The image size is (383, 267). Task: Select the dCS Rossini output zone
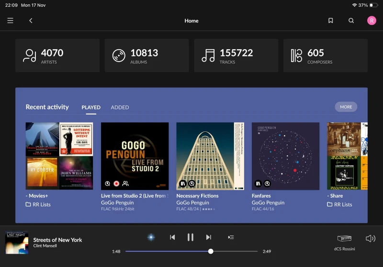coord(344,243)
